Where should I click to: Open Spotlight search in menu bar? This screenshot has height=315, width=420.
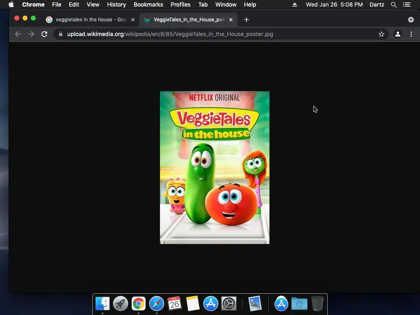pyautogui.click(x=393, y=5)
